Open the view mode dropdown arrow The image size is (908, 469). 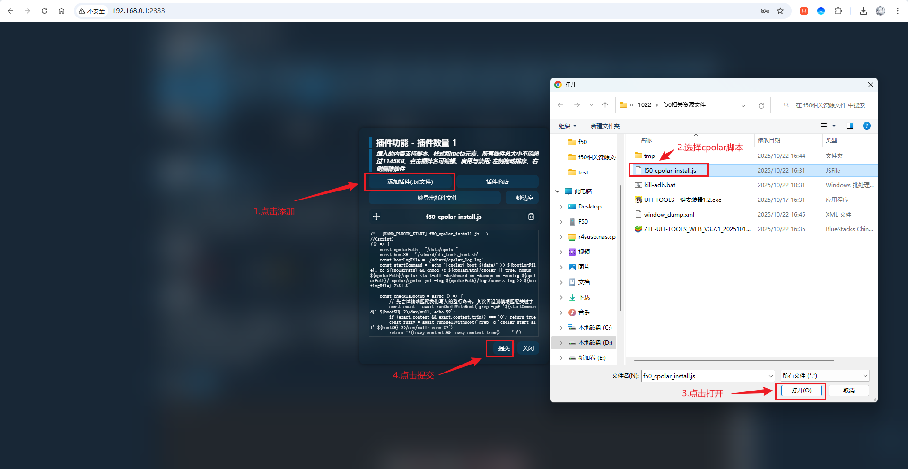coord(834,126)
